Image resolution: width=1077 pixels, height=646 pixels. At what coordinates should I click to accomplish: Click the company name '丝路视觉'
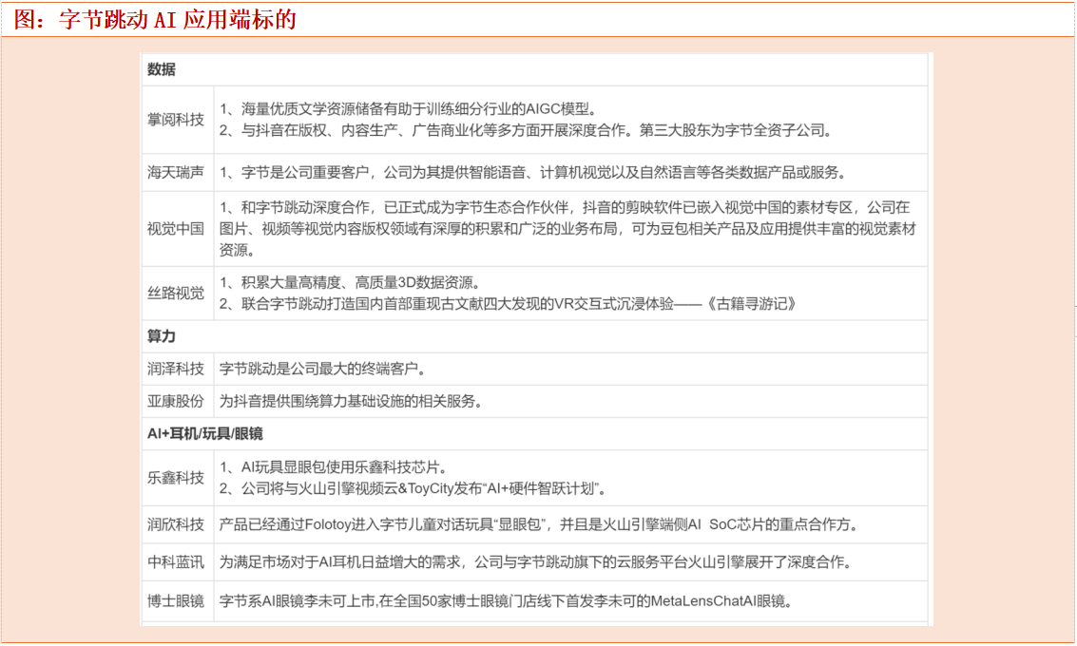[x=176, y=294]
